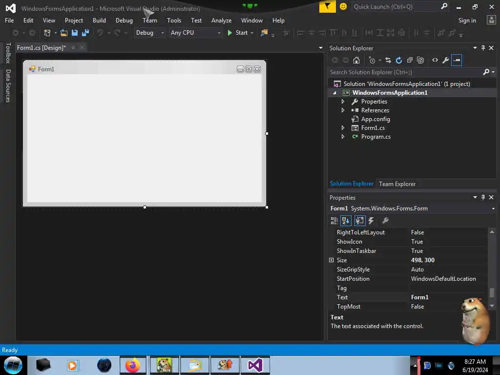Click the View Code icon in Solution Explorer
Viewport: 500px width, 375px height.
[x=435, y=60]
